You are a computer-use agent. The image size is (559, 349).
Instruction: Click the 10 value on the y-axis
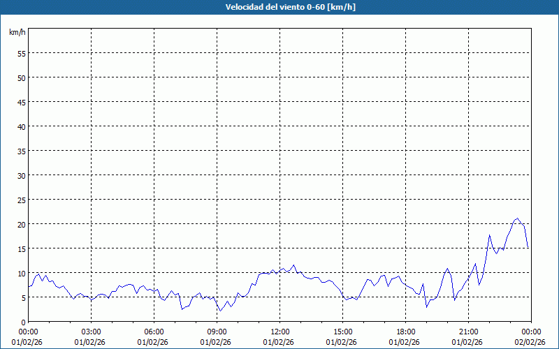pyautogui.click(x=22, y=273)
